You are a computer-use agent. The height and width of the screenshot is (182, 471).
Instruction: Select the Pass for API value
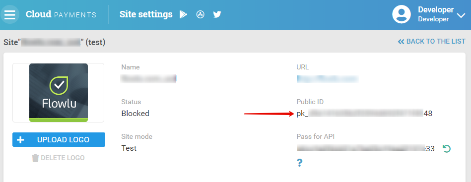point(366,148)
